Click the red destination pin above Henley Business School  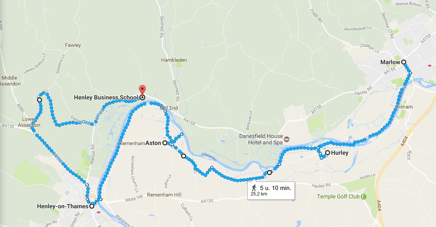click(142, 90)
